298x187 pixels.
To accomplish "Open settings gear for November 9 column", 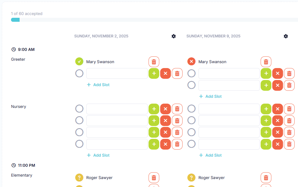I will click(x=286, y=36).
